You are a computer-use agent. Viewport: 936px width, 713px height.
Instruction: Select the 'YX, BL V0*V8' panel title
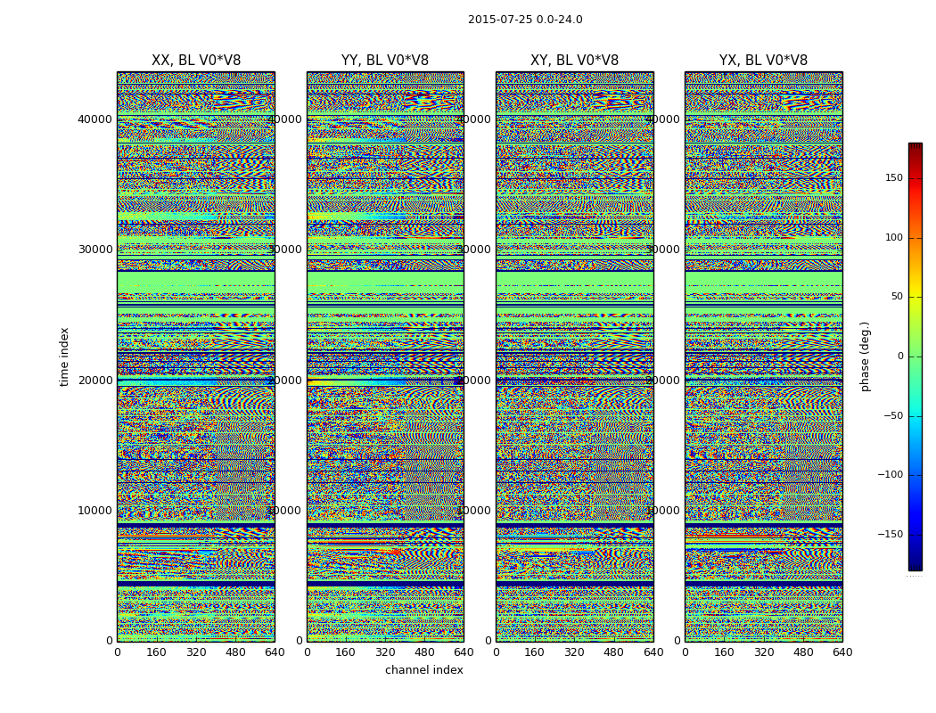point(763,61)
